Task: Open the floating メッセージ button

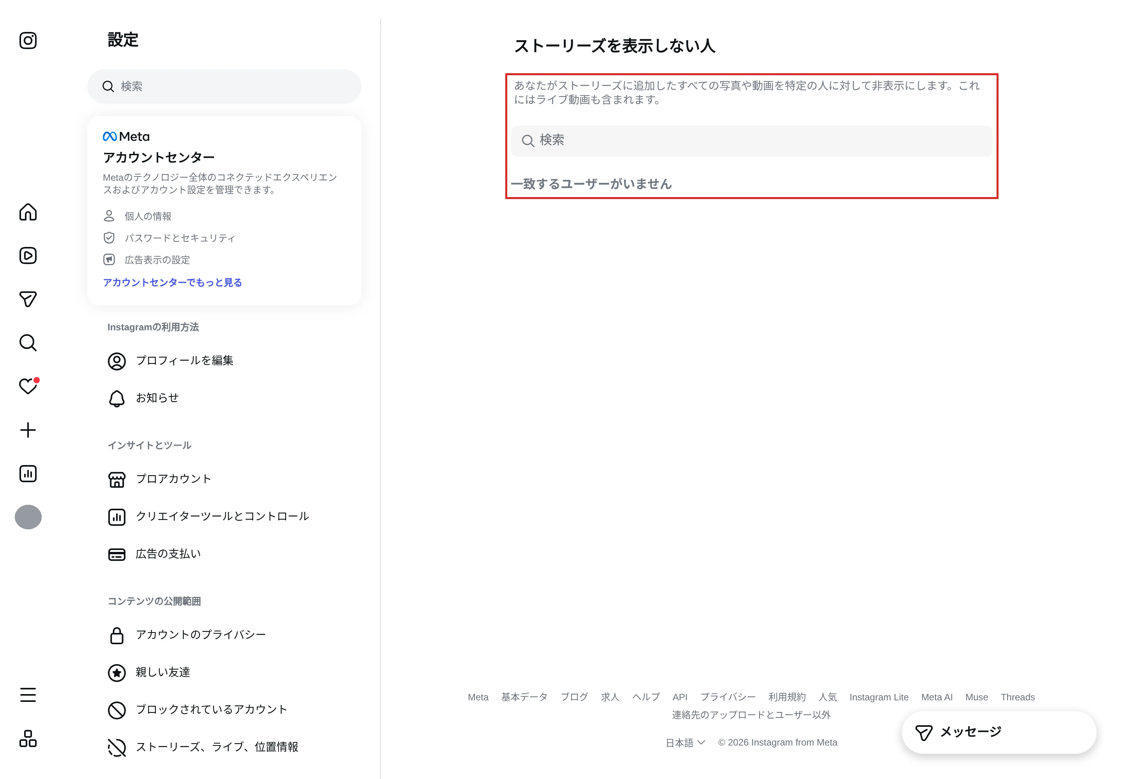Action: coord(999,732)
